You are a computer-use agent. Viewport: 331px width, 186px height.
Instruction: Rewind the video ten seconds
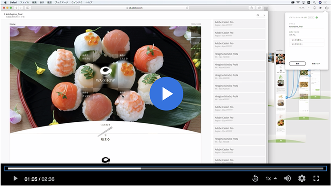[x=255, y=178]
